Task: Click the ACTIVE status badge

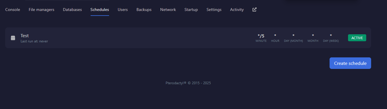Action: 357,38
